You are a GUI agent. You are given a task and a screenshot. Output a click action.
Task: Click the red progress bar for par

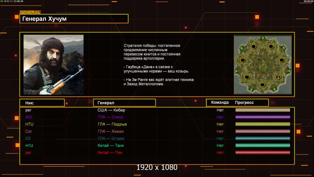[263, 153]
